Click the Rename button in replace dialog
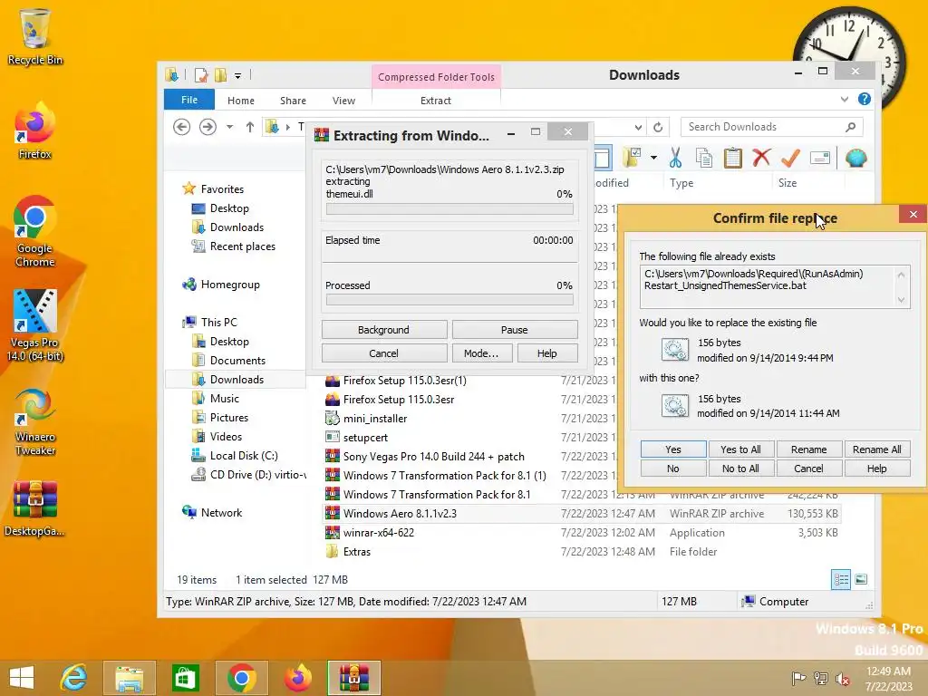 tap(808, 449)
